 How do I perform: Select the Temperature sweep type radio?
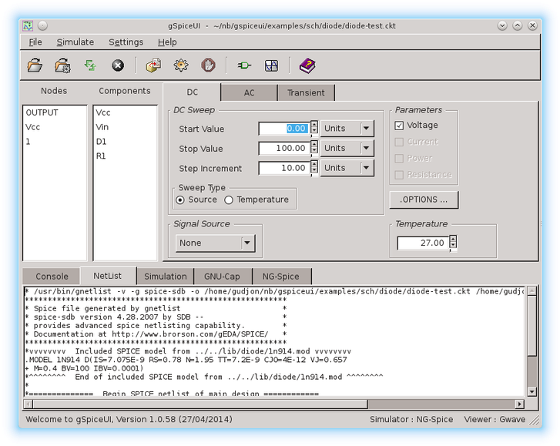click(229, 200)
